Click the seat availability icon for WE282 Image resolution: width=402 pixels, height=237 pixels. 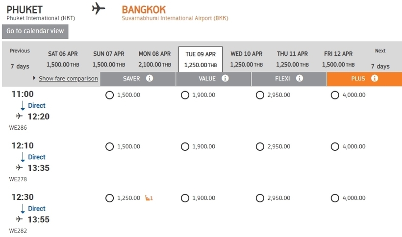(149, 198)
